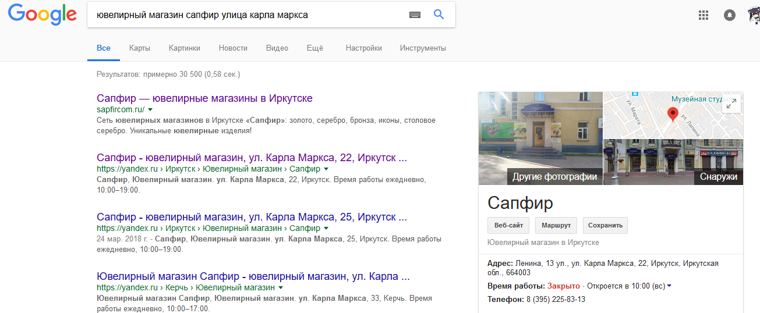Open result for Карла Маркса, 25, Иркутск
The width and height of the screenshot is (760, 313).
(x=252, y=217)
